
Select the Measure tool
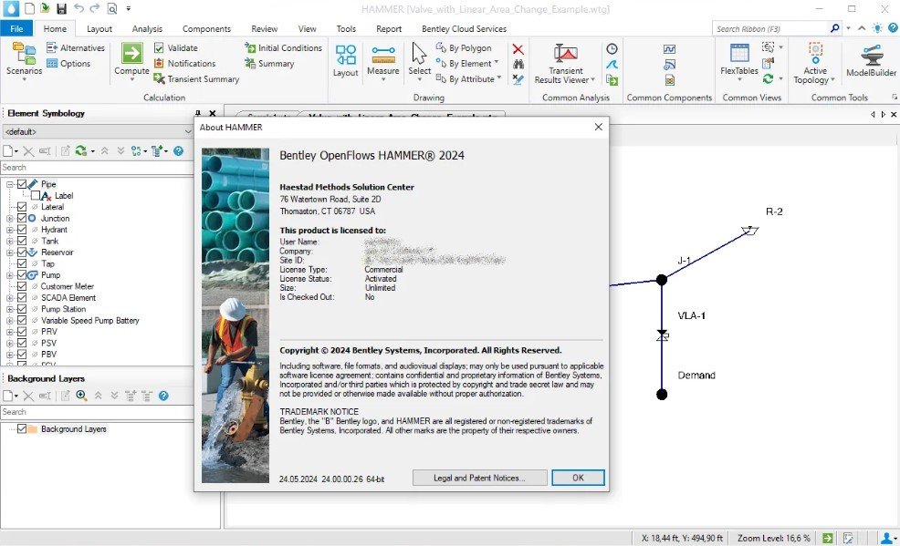(x=382, y=61)
